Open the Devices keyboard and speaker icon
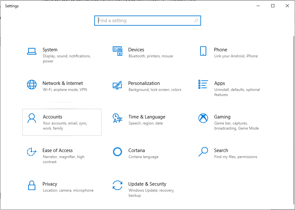 tap(117, 51)
